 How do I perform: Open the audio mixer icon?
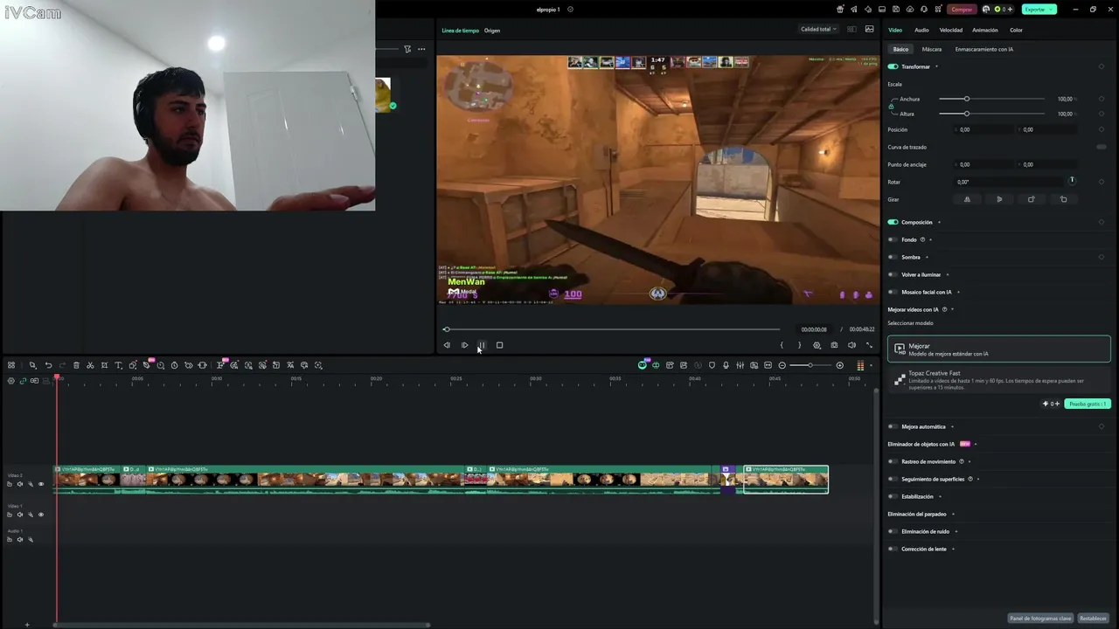point(740,365)
